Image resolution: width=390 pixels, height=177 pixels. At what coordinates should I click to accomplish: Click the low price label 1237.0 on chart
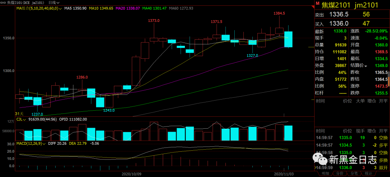(x=37, y=114)
